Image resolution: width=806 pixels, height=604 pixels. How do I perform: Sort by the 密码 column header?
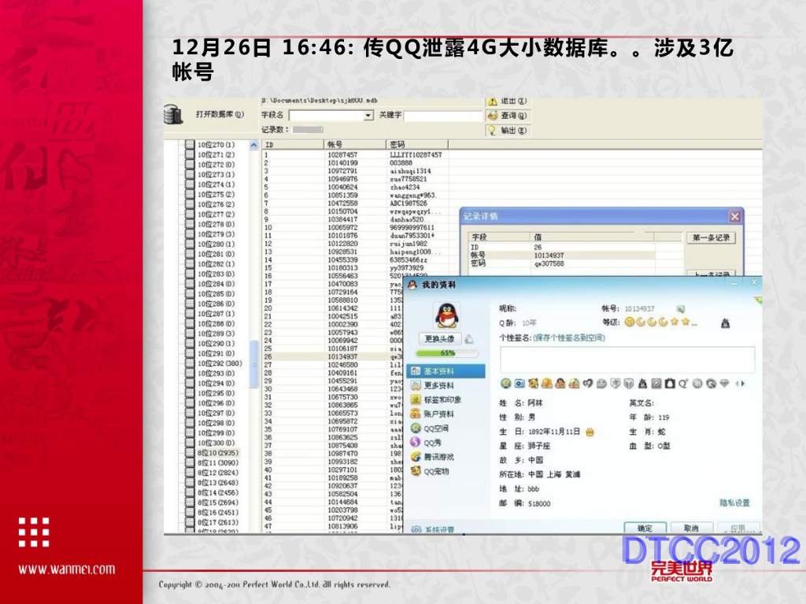pyautogui.click(x=417, y=145)
